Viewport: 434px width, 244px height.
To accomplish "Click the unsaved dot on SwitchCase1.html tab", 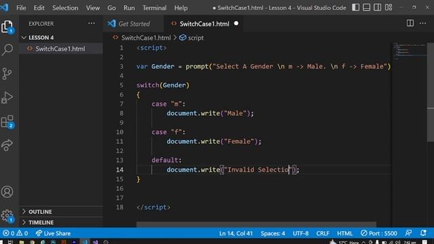I will (236, 24).
